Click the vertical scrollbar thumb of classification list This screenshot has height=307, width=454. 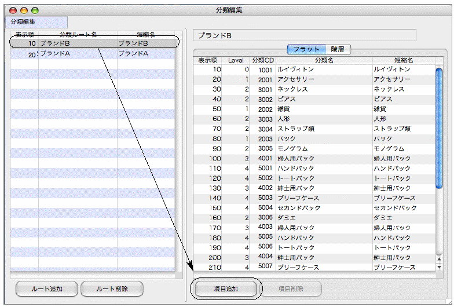point(439,129)
